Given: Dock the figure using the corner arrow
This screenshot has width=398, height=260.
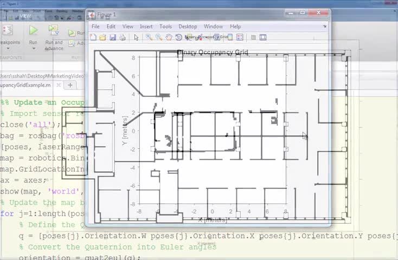Looking at the screenshot, I should [325, 27].
